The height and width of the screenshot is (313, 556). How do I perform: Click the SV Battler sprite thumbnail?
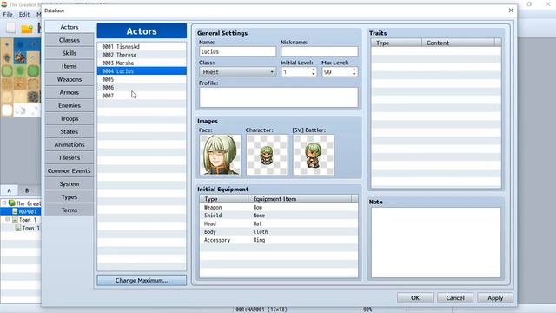coord(314,155)
